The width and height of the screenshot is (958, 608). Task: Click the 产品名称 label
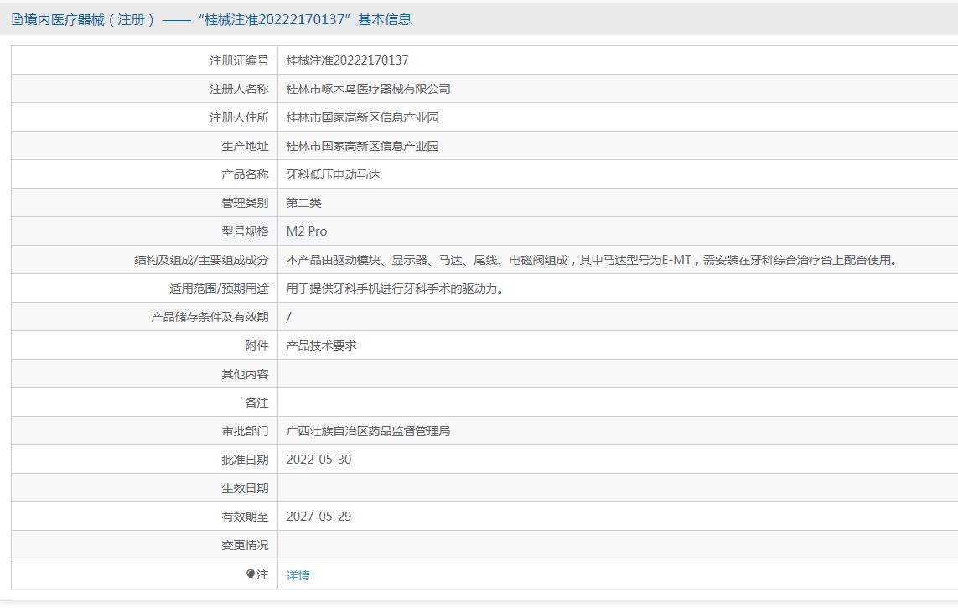245,174
